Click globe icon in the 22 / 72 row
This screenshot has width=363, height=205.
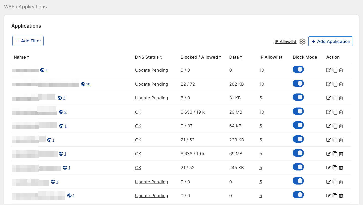pyautogui.click(x=83, y=84)
